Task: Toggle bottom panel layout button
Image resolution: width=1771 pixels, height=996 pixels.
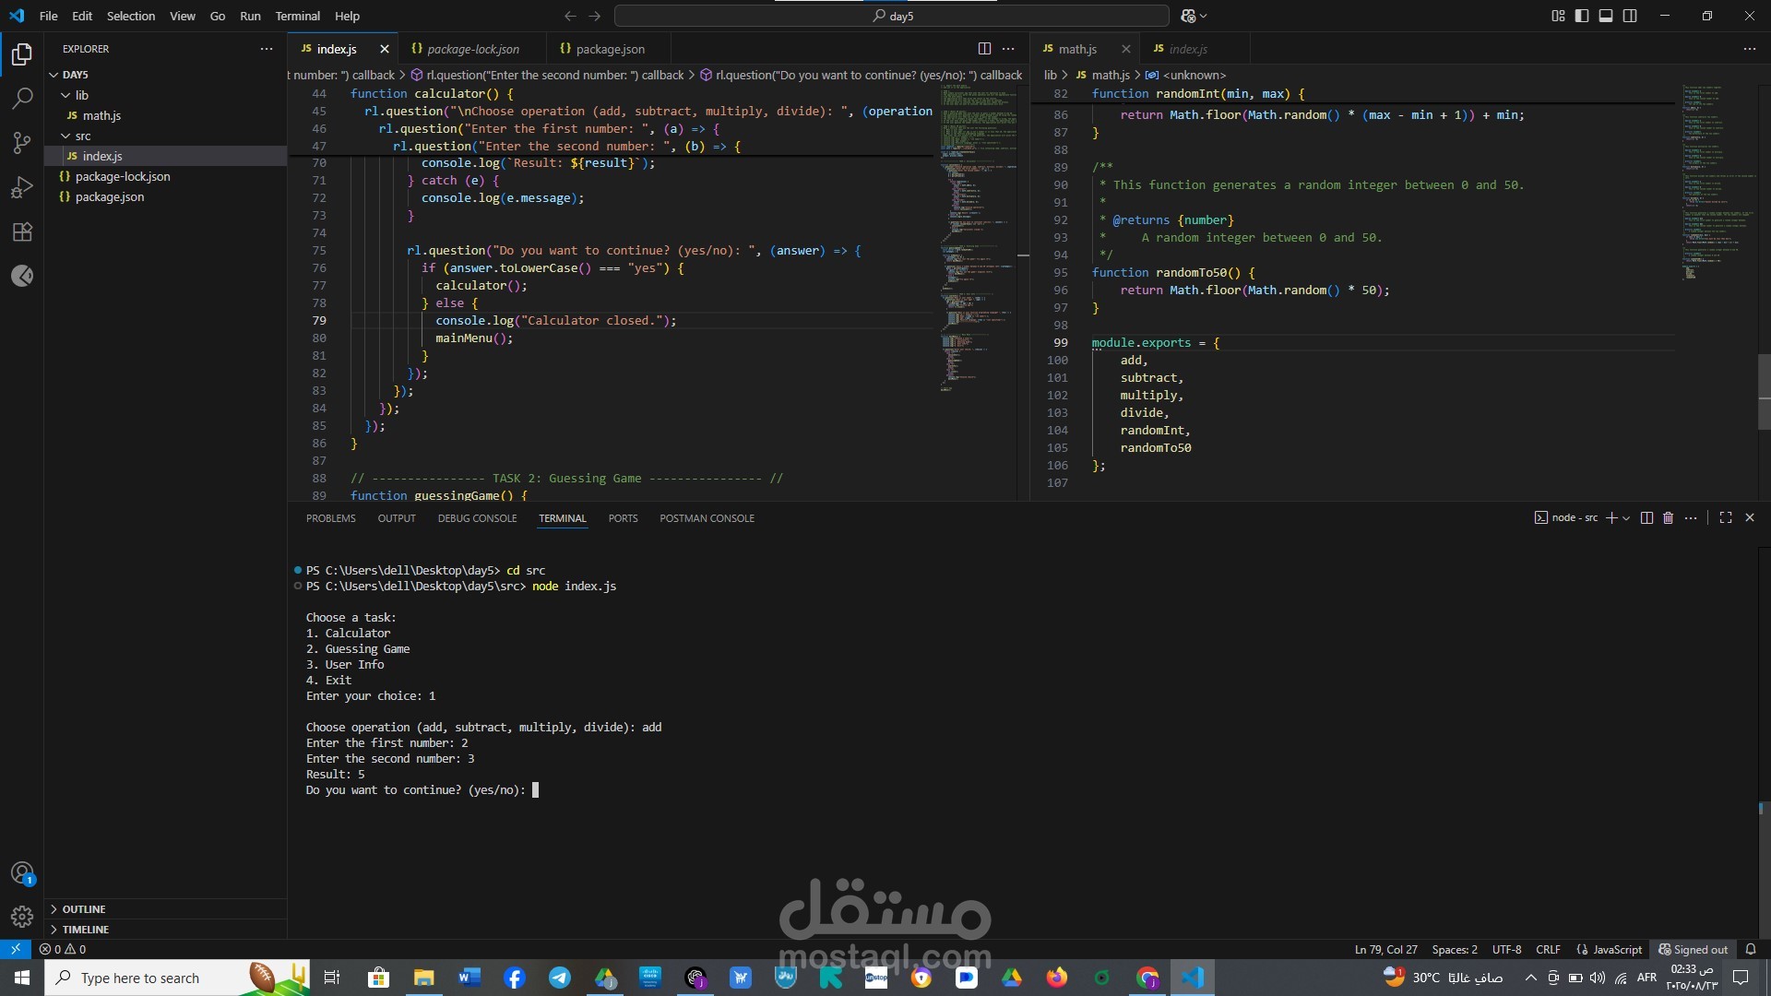Action: (1606, 16)
